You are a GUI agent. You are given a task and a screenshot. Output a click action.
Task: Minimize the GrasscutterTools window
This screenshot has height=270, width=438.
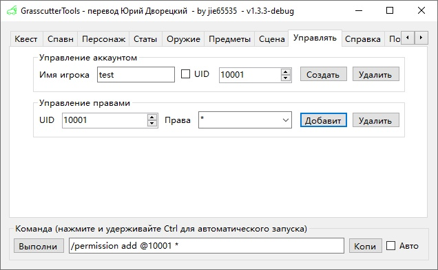pos(359,11)
